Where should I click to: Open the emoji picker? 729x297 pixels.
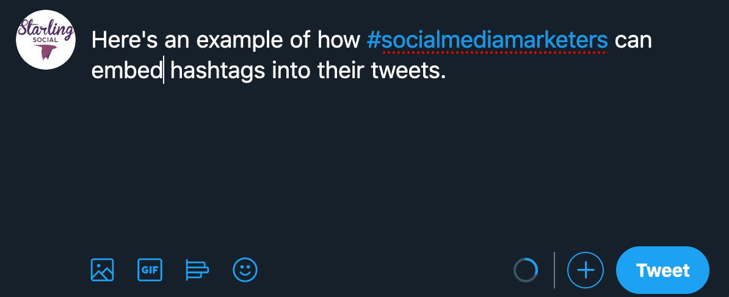(x=245, y=269)
